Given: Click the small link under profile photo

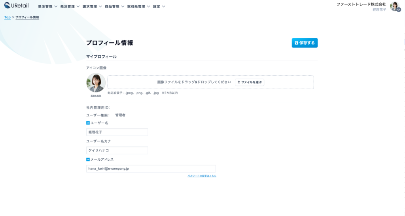Looking at the screenshot, I should [x=96, y=96].
